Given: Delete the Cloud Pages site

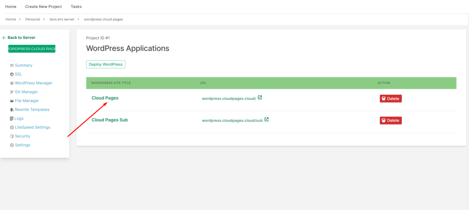Looking at the screenshot, I should [x=390, y=98].
